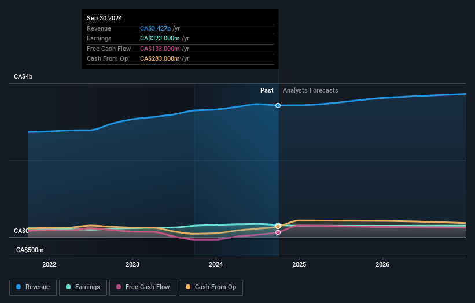This screenshot has width=475, height=303.
Task: Click the CA$133.000m free cash flow value
Action: pyautogui.click(x=160, y=49)
